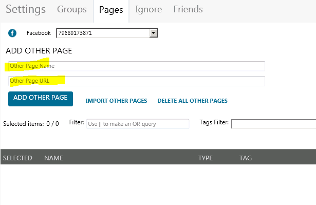Switch to the Groups tab
The height and width of the screenshot is (205, 316).
pyautogui.click(x=72, y=9)
